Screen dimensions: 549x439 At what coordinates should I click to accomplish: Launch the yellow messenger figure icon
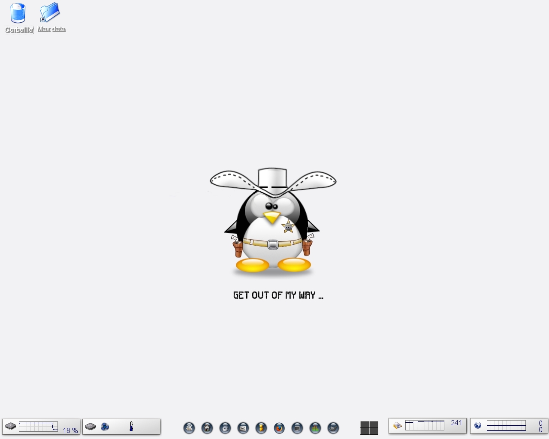[x=261, y=428]
